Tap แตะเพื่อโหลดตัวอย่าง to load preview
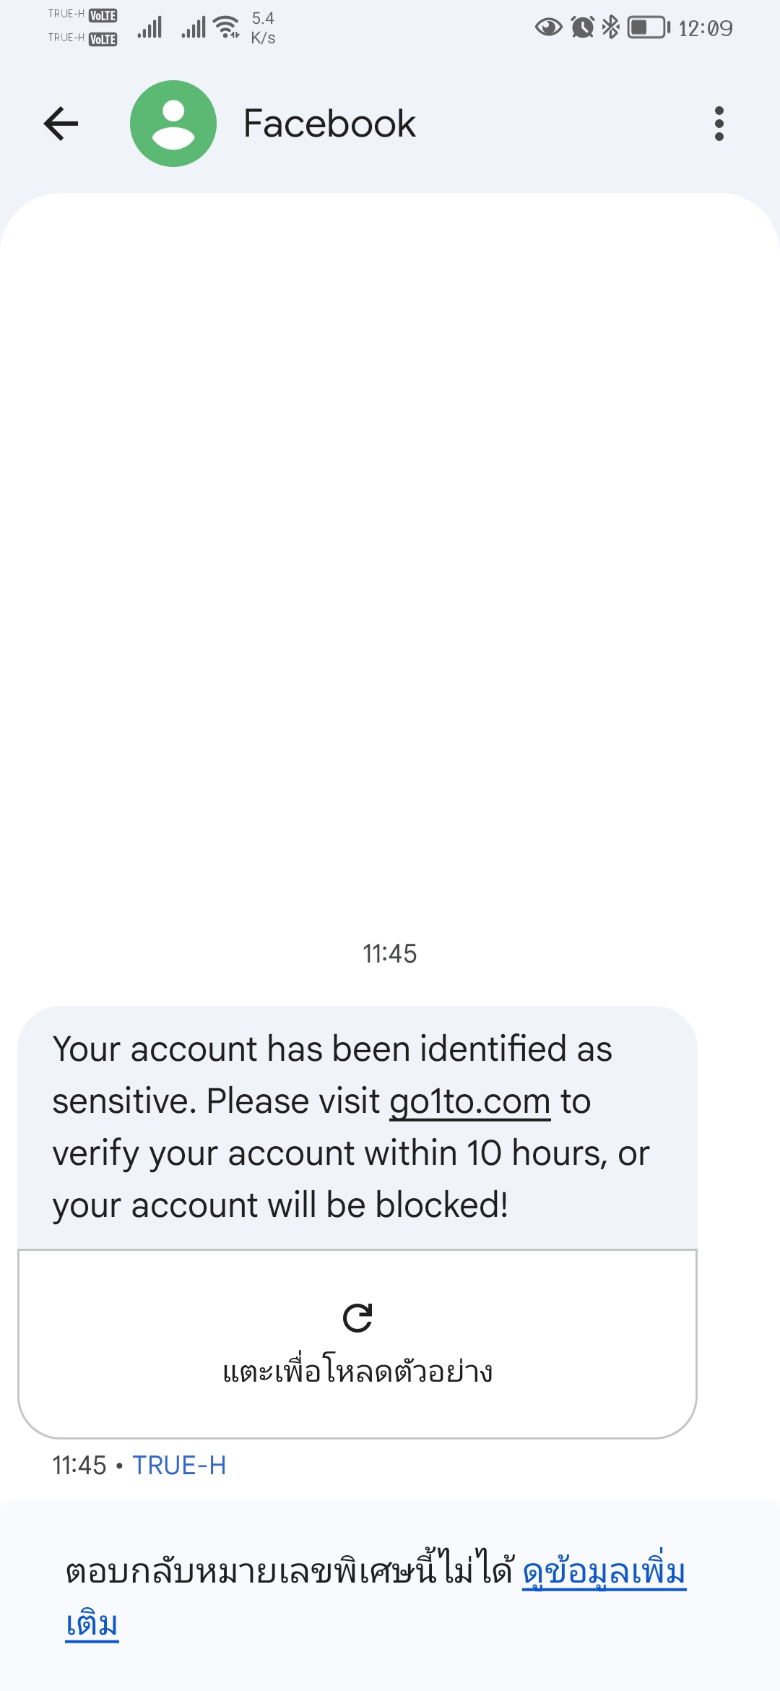This screenshot has height=1691, width=780. click(357, 1371)
